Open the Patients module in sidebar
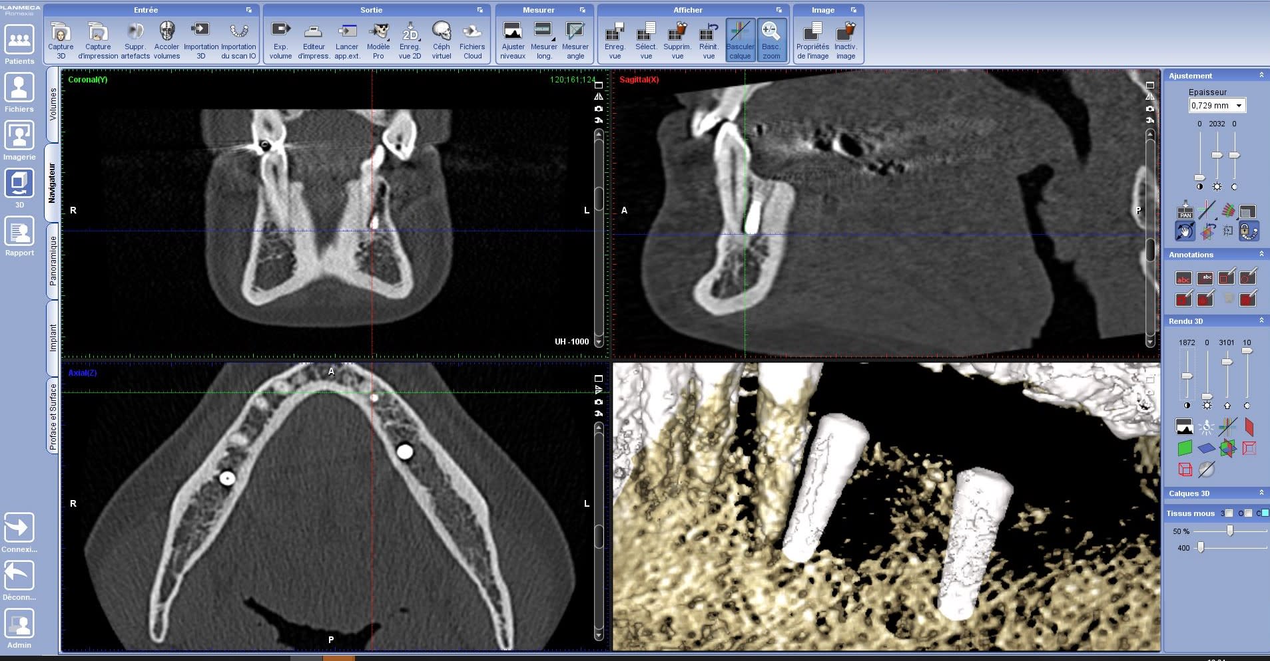The height and width of the screenshot is (661, 1270). [x=19, y=45]
